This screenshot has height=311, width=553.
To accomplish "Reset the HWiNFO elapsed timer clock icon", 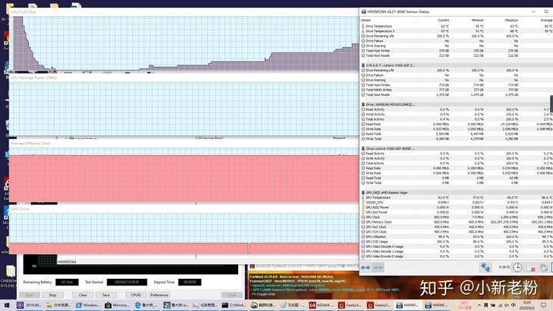I will coord(518,268).
